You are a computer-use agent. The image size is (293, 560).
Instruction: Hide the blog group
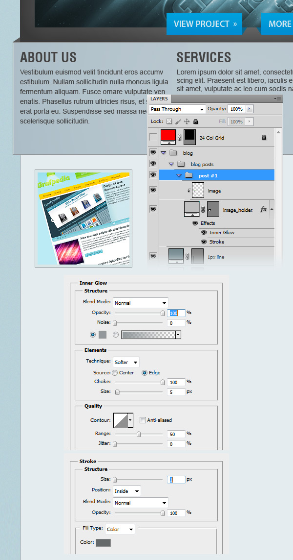coord(153,152)
